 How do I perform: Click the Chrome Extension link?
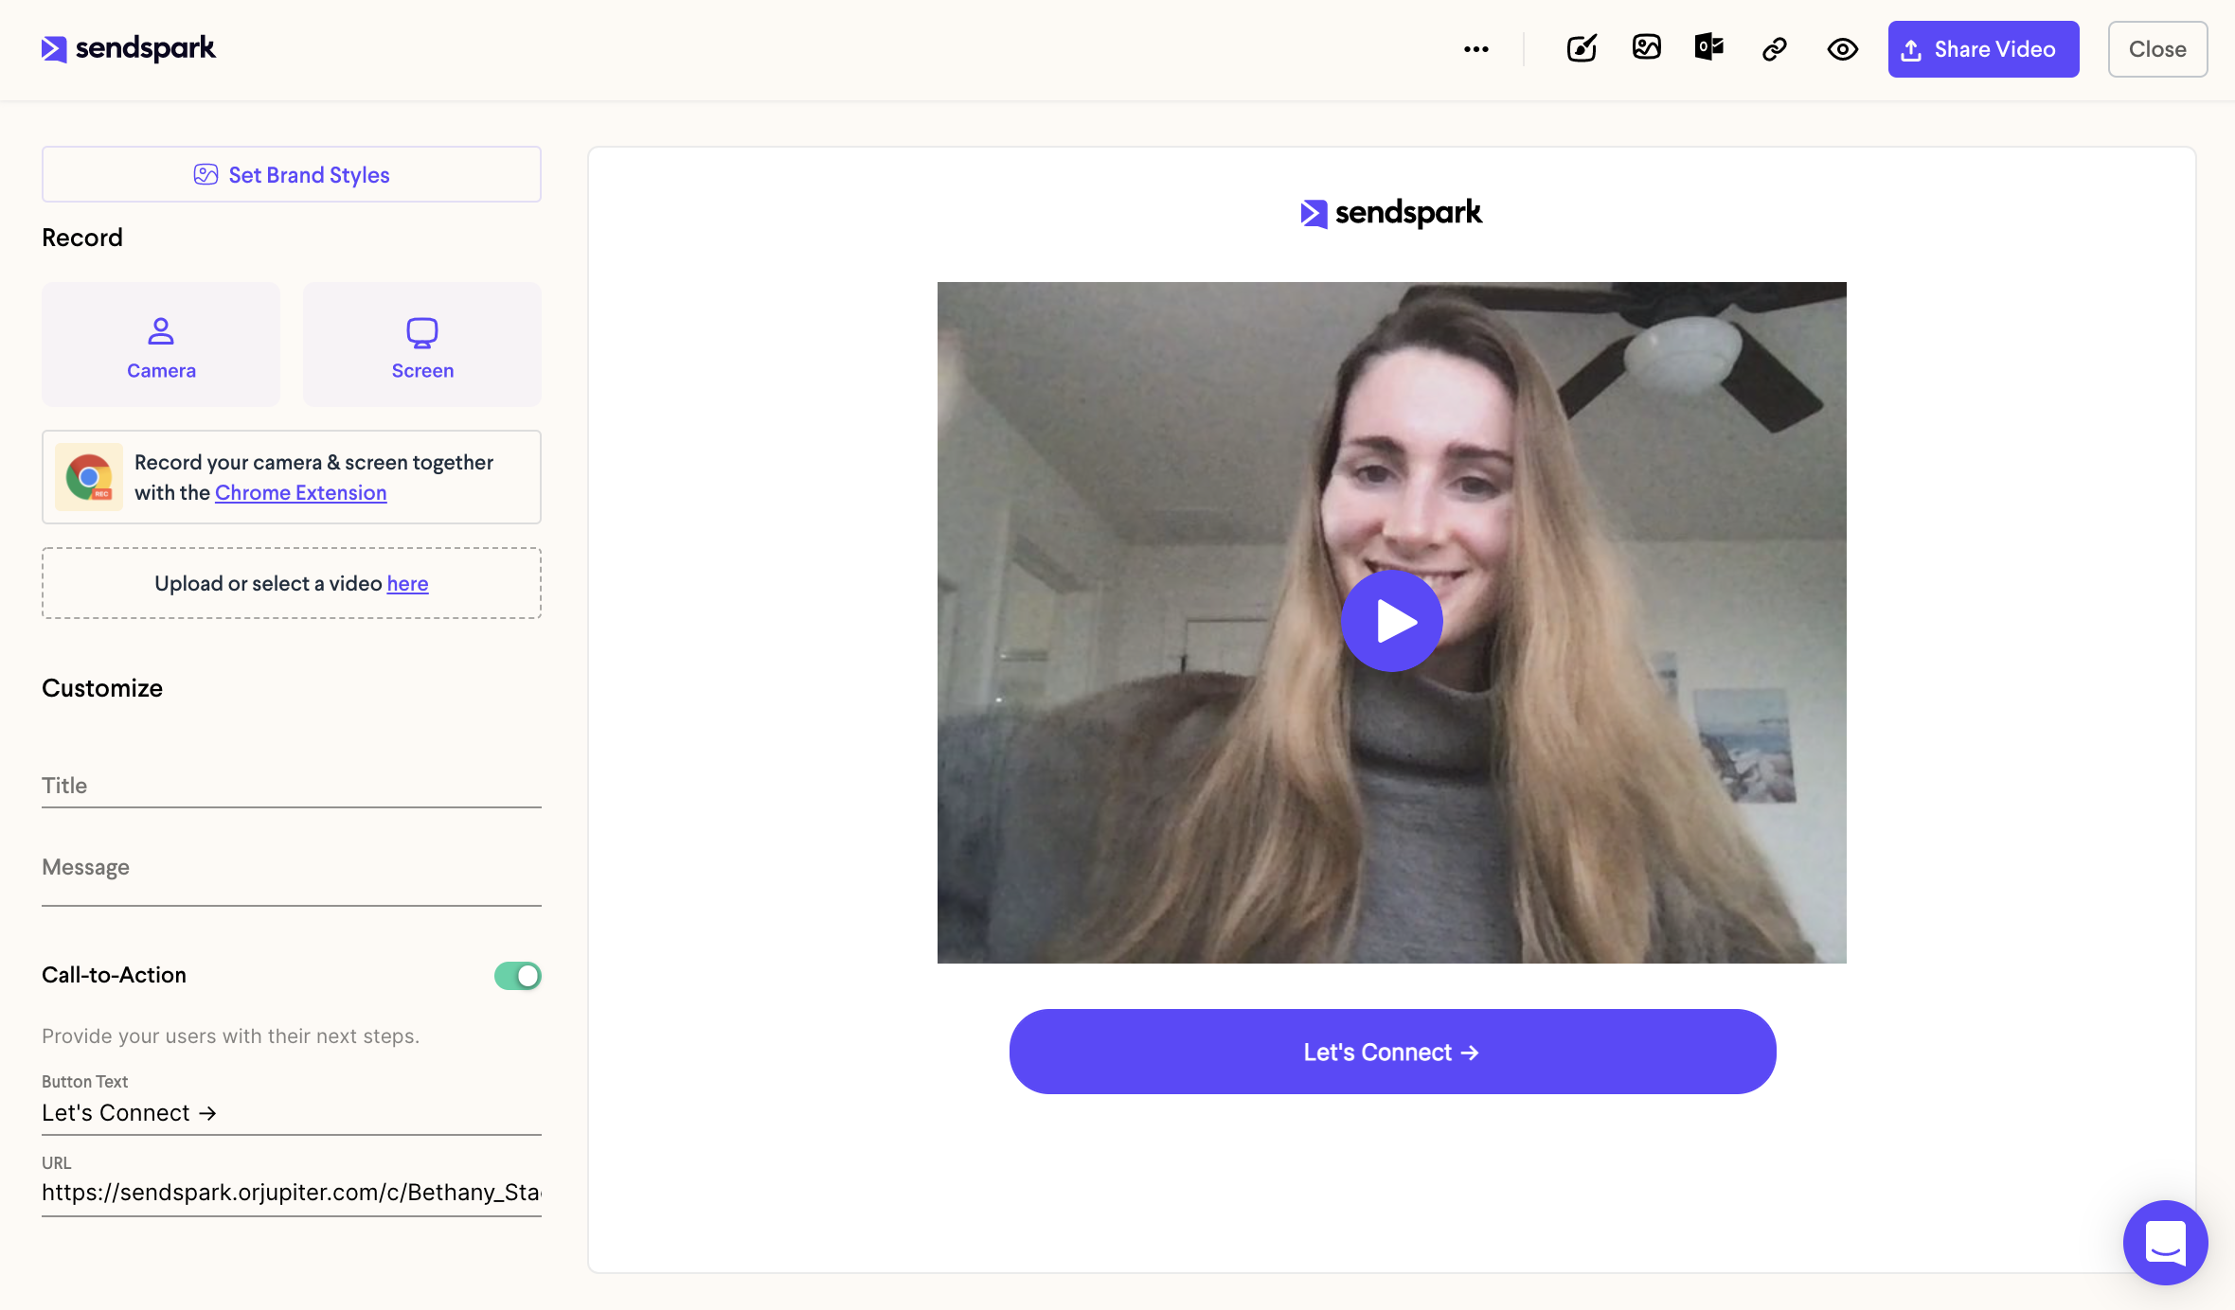[x=301, y=491]
